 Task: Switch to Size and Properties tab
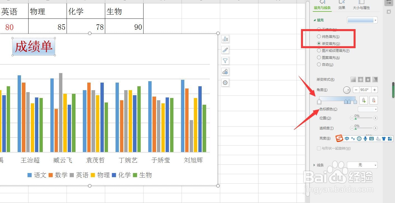[361, 8]
